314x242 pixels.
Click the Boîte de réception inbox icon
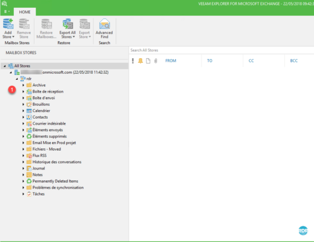pos(29,91)
